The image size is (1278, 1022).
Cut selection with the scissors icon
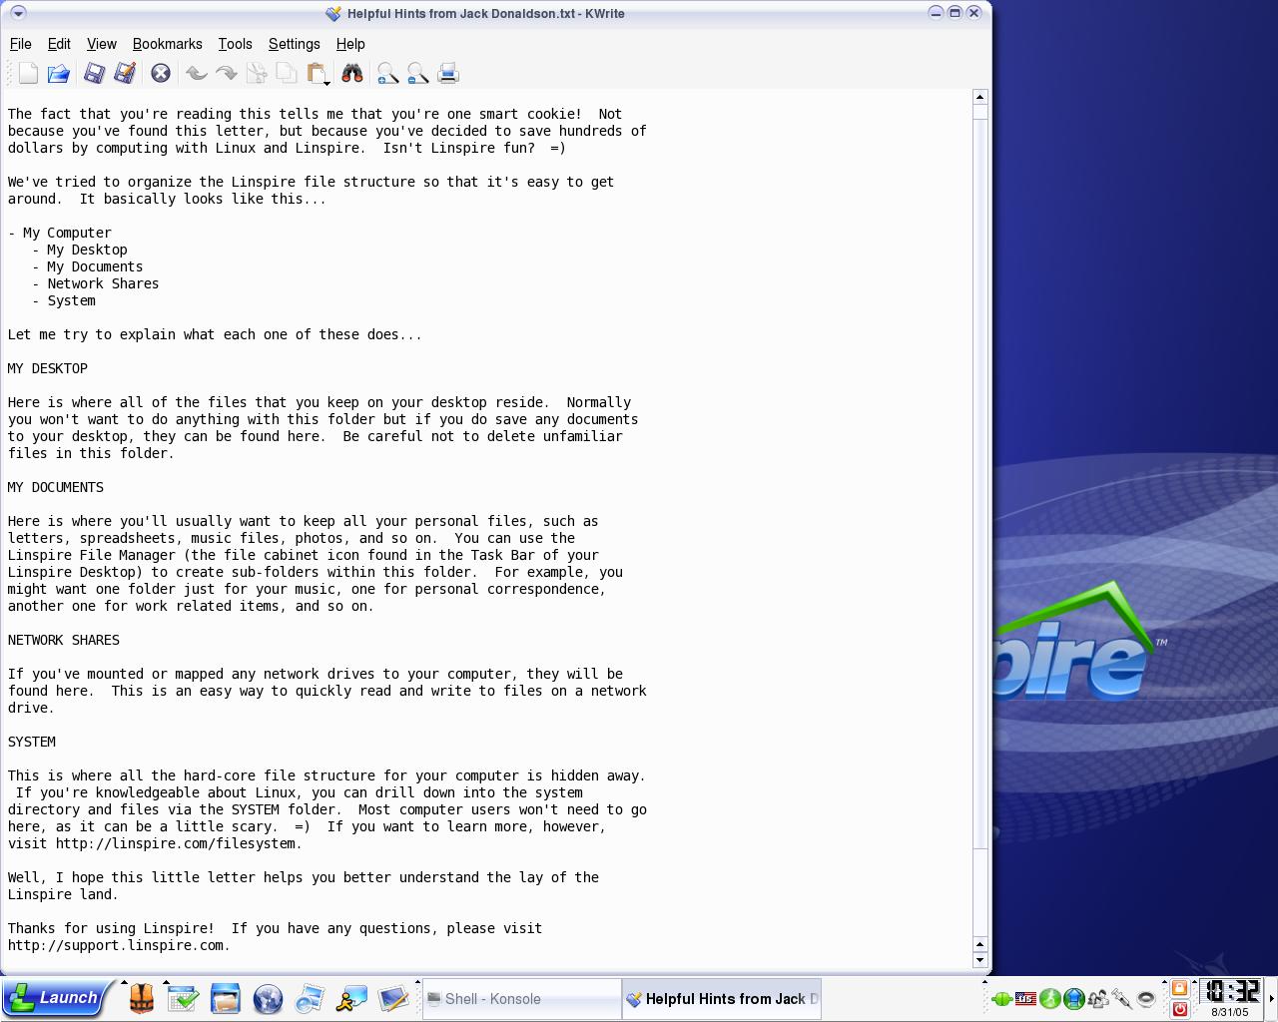(257, 73)
